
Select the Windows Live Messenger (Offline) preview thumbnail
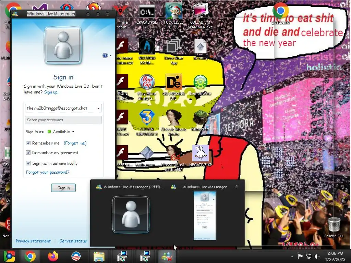pos(131,215)
